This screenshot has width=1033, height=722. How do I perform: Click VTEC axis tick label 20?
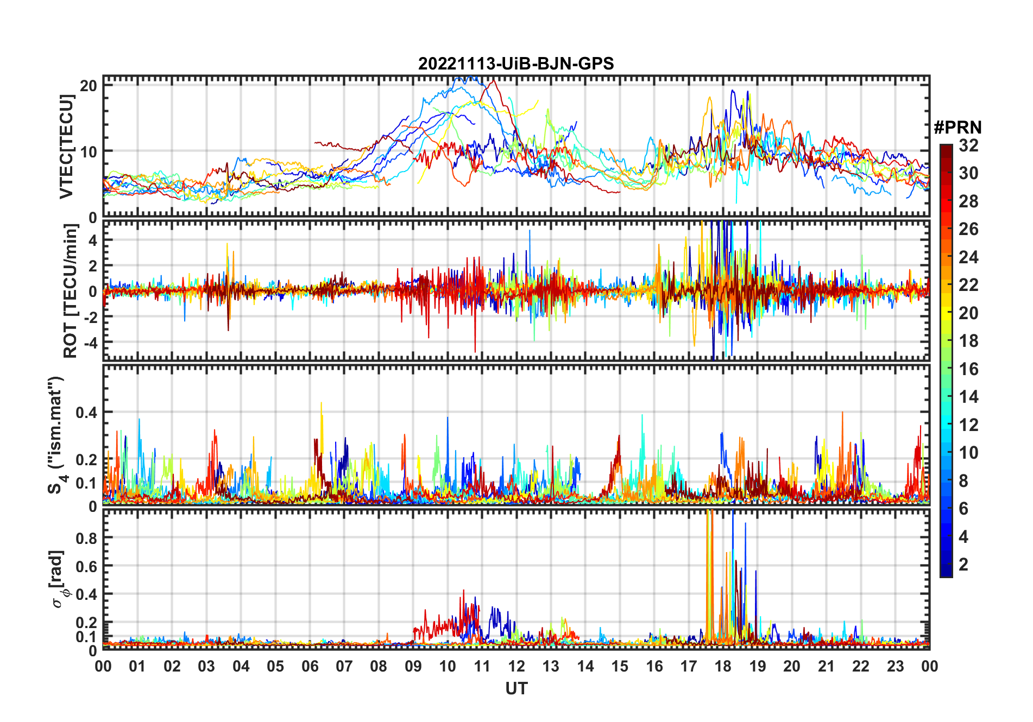pyautogui.click(x=89, y=85)
